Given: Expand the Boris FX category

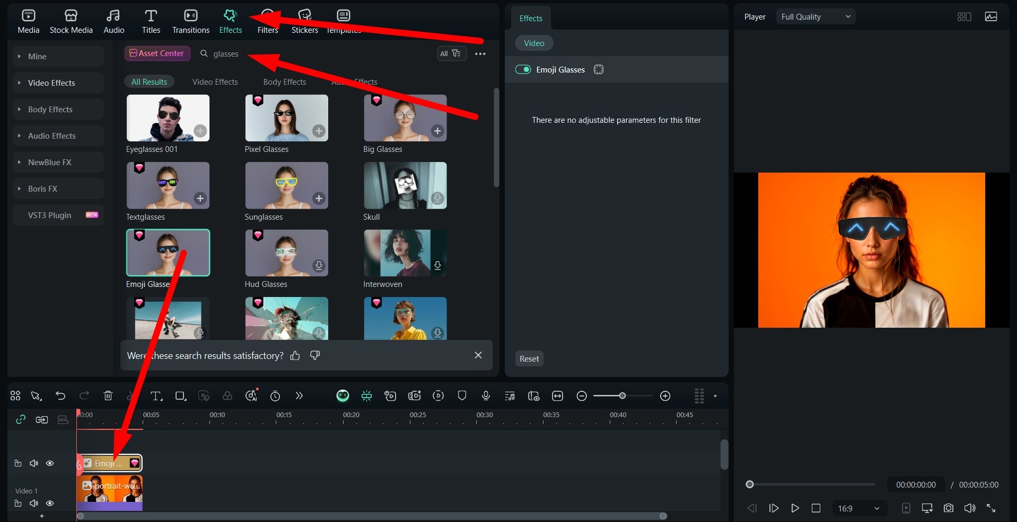Looking at the screenshot, I should 58,188.
